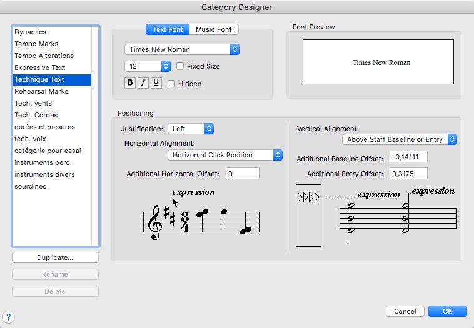Toggle the Underline style button
The height and width of the screenshot is (328, 474).
coord(156,83)
